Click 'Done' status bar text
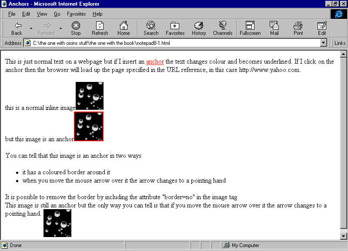Image resolution: width=348 pixels, height=251 pixels. tap(16, 245)
